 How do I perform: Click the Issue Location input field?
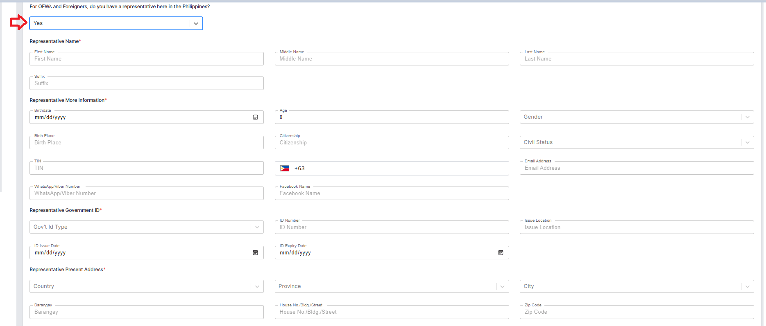click(637, 227)
